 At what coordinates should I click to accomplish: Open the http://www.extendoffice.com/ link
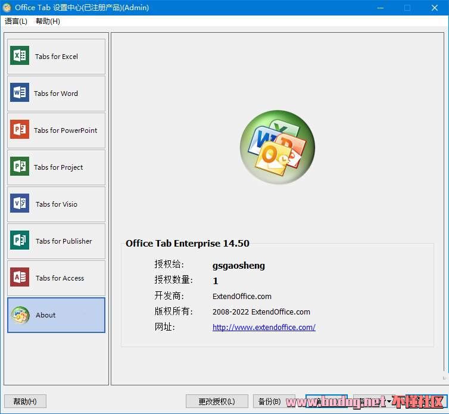pyautogui.click(x=264, y=327)
